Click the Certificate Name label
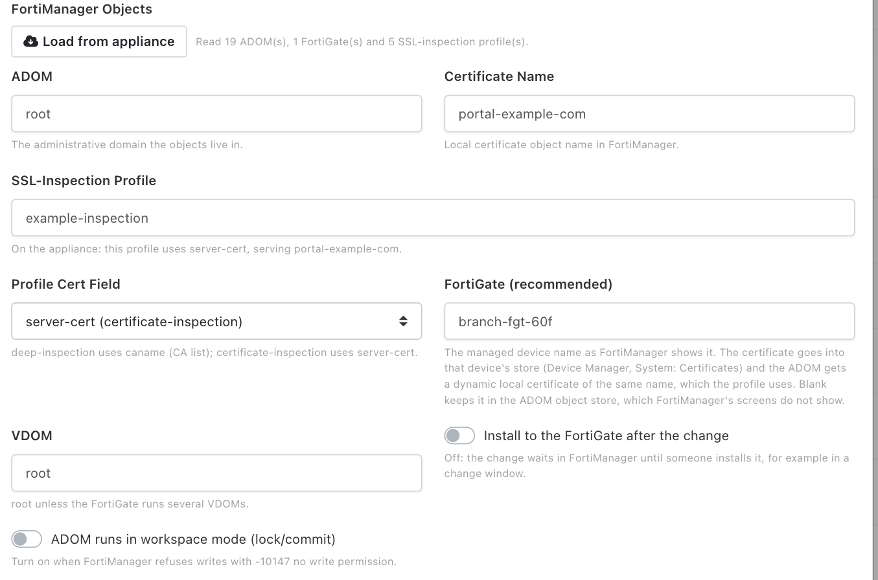The image size is (878, 580). [x=499, y=76]
